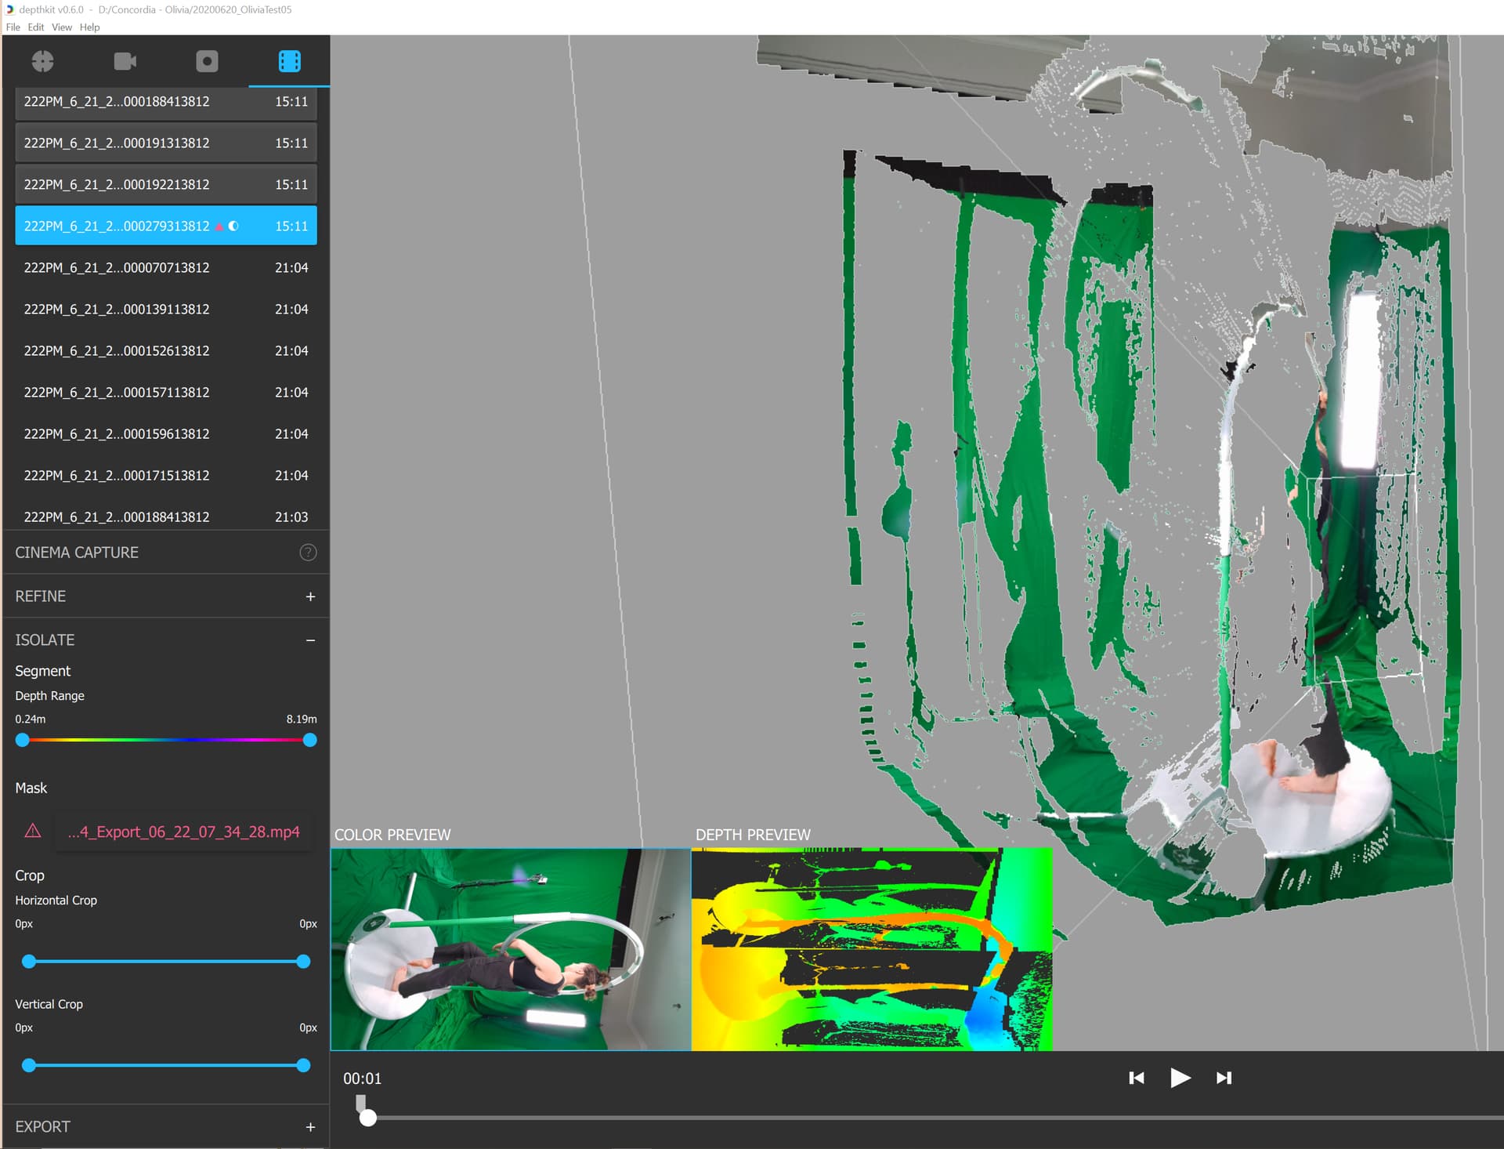Click the half-moon mask icon on selected clip
This screenshot has width=1504, height=1149.
[x=233, y=227]
